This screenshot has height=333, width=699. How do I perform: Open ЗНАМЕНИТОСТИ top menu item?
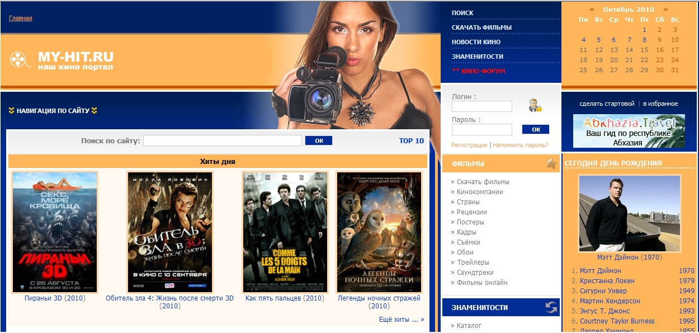(x=478, y=57)
